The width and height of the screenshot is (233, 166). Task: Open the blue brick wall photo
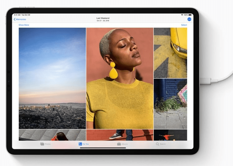(171, 104)
